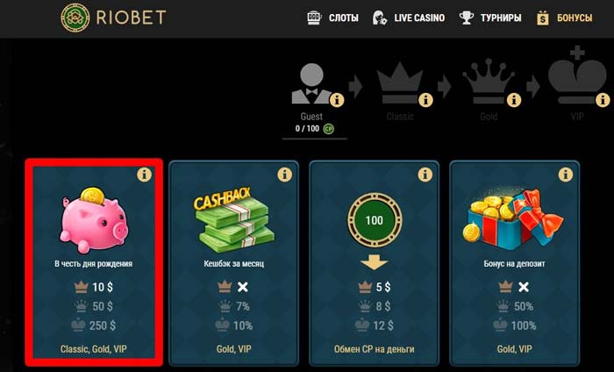Image resolution: width=614 pixels, height=372 pixels.
Task: Click the CP progress bar under Guest
Action: tap(314, 139)
